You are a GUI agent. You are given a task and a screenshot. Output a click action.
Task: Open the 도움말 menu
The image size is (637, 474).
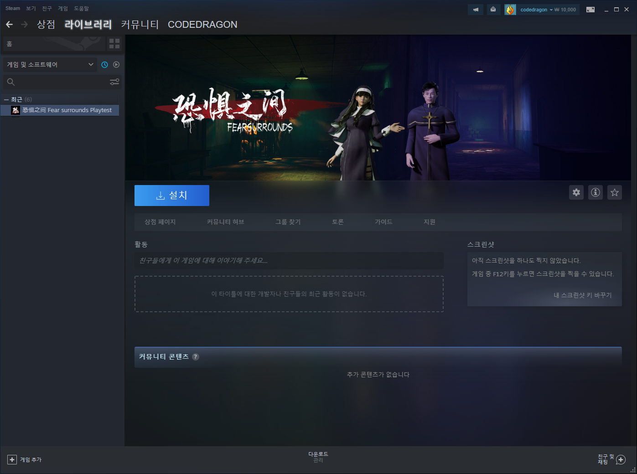[x=82, y=8]
